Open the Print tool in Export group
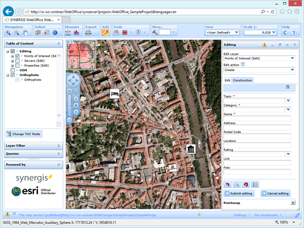Viewport: 304px width, 228px height. point(88,33)
